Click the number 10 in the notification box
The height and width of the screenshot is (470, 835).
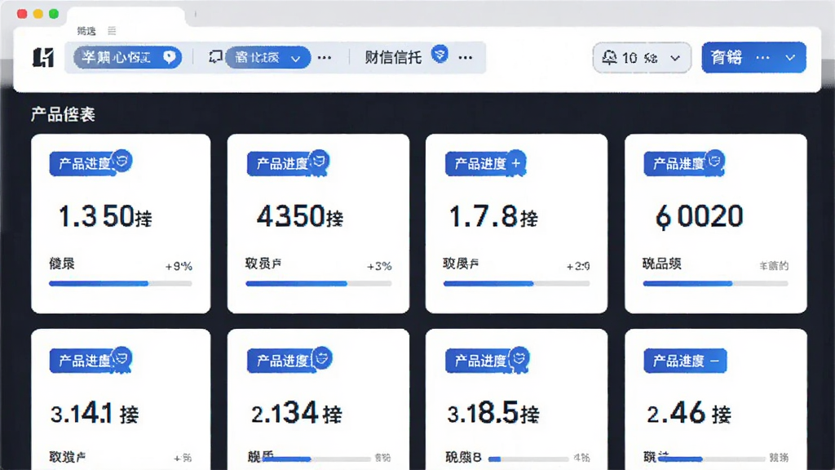(x=630, y=58)
